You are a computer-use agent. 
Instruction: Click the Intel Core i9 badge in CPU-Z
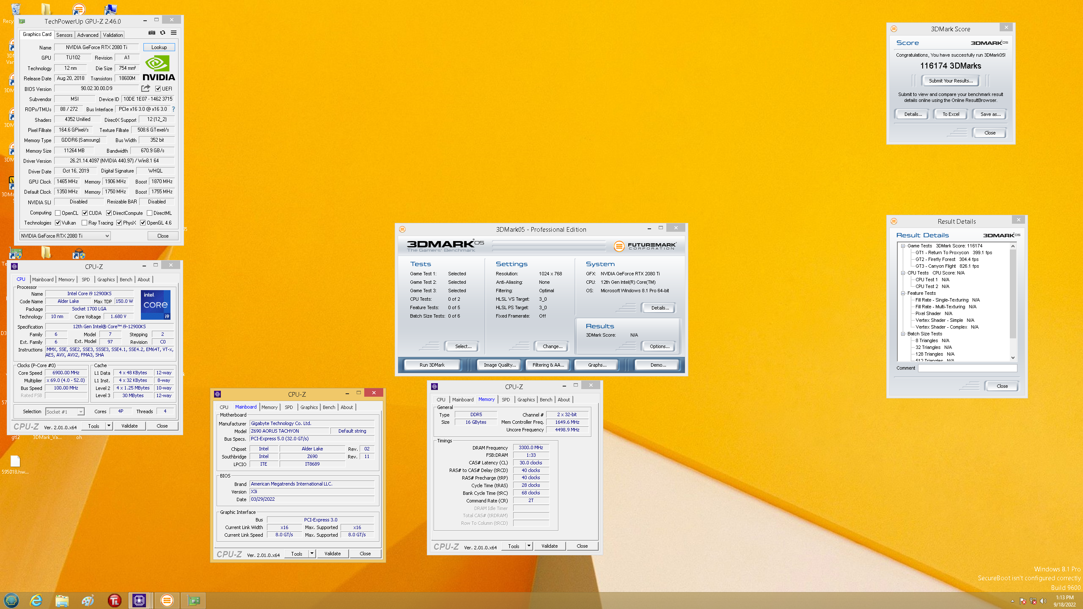[156, 304]
